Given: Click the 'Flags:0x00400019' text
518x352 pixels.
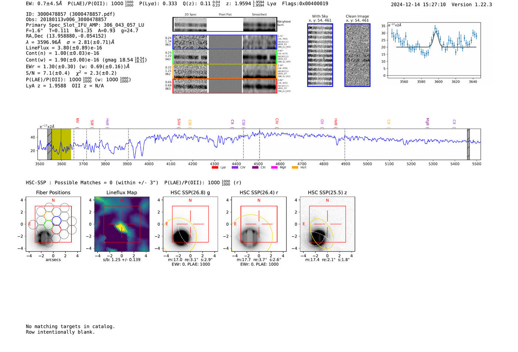Looking at the screenshot, I should (x=305, y=4).
